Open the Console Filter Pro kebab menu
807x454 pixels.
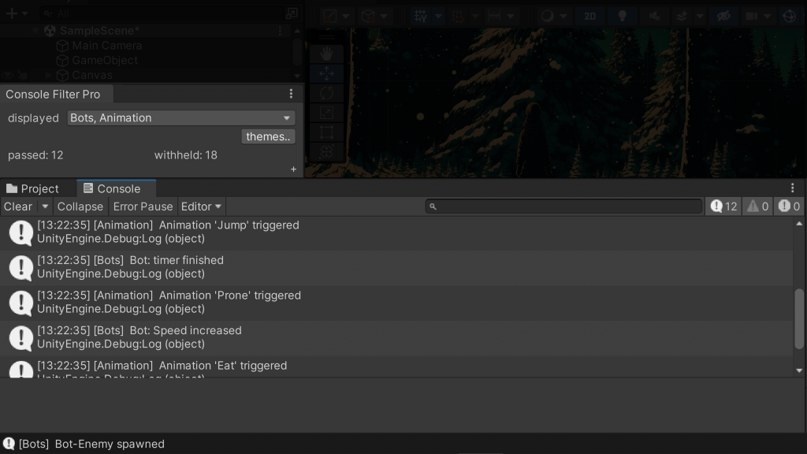point(291,94)
